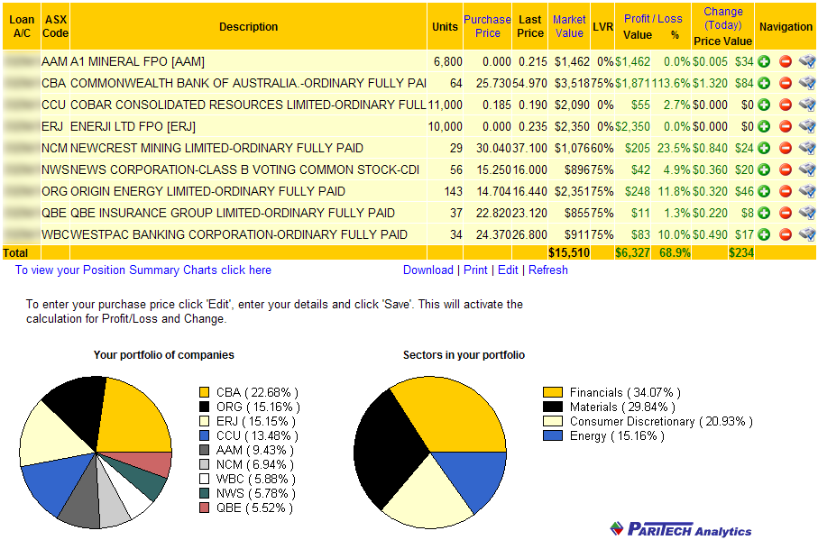This screenshot has height=540, width=818.
Task: Open the details icon for WBC row
Action: click(x=807, y=234)
